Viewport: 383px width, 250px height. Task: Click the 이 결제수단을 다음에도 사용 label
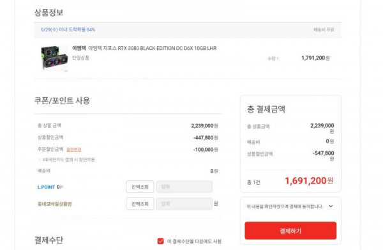coord(194,242)
